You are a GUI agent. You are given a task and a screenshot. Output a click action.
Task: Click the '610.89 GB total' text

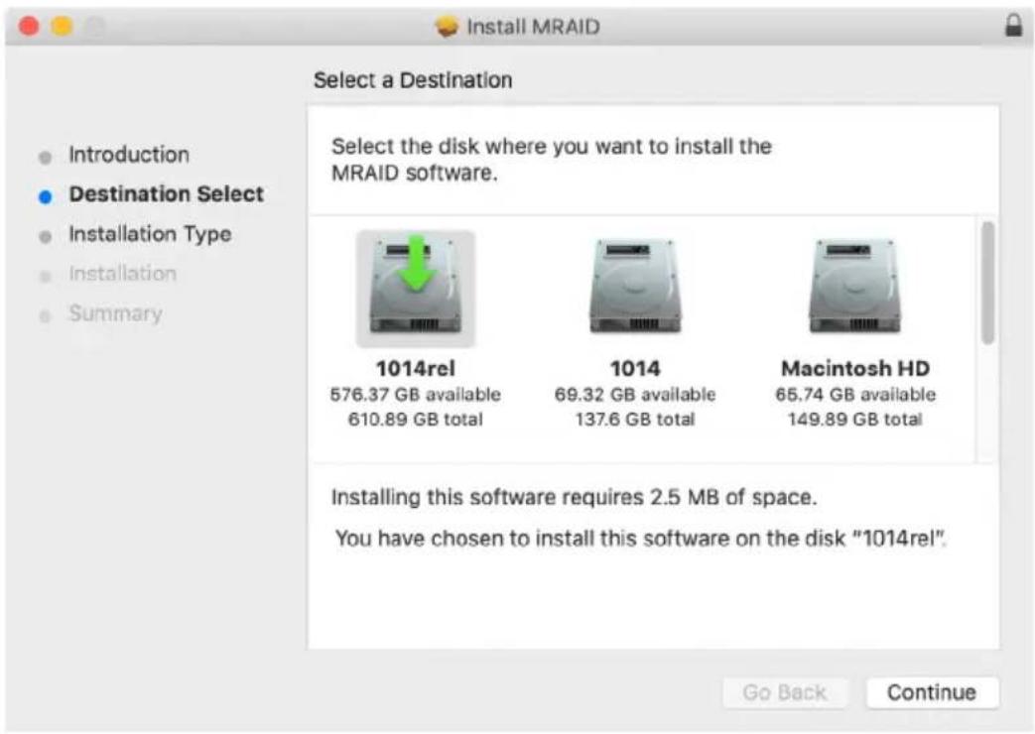coord(415,420)
